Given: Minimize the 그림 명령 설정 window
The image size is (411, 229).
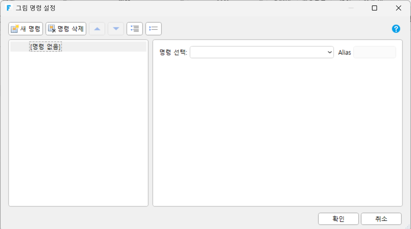Looking at the screenshot, I should [351, 8].
